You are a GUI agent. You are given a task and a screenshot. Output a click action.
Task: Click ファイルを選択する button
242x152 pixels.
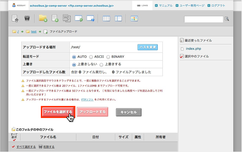58,112
